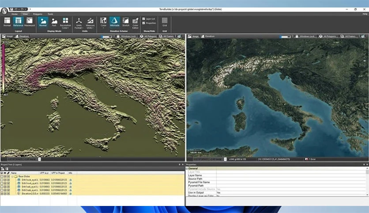The height and width of the screenshot is (213, 369).
Task: Click the Layer Name property value field
Action: [x=291, y=175]
